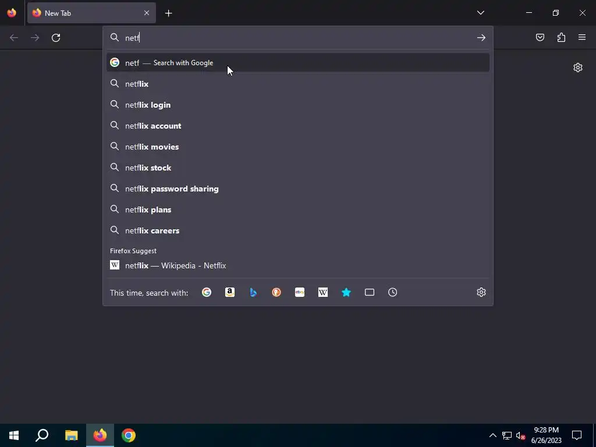This screenshot has width=596, height=447.
Task: Open the notification center icon
Action: tap(577, 435)
